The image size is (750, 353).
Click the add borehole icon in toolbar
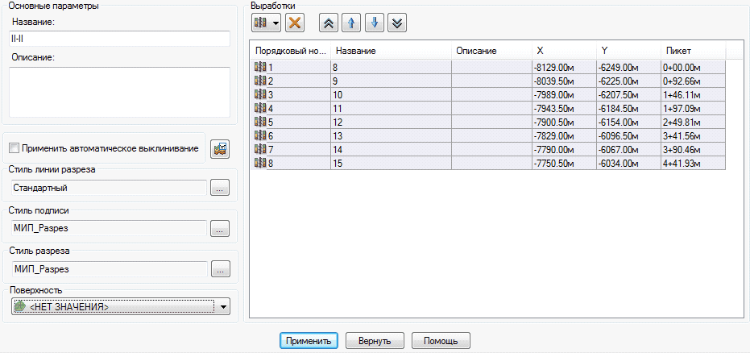pos(260,23)
